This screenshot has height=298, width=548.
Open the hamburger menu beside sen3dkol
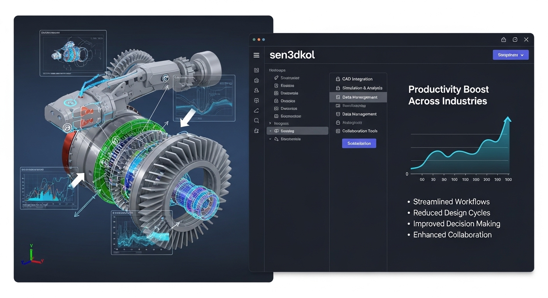click(256, 55)
